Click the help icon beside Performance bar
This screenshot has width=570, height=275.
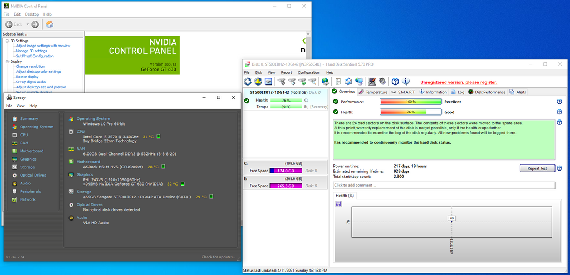point(559,102)
